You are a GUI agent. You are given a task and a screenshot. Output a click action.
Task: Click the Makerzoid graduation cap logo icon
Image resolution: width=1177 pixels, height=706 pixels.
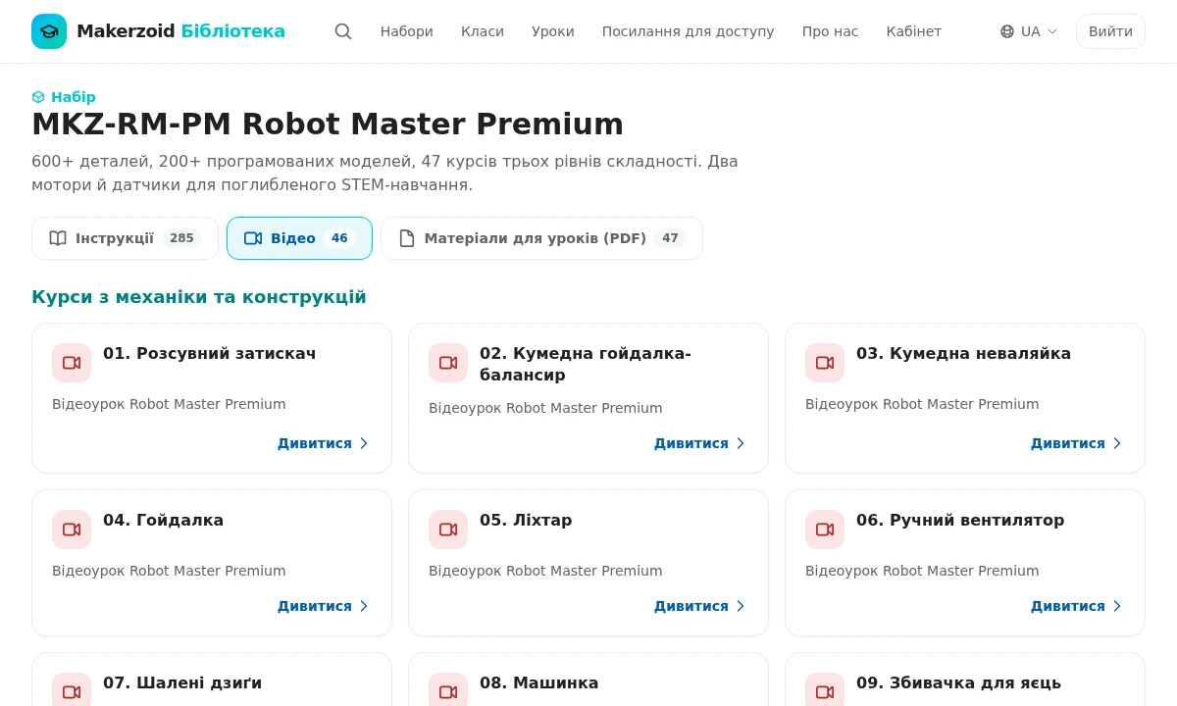49,31
